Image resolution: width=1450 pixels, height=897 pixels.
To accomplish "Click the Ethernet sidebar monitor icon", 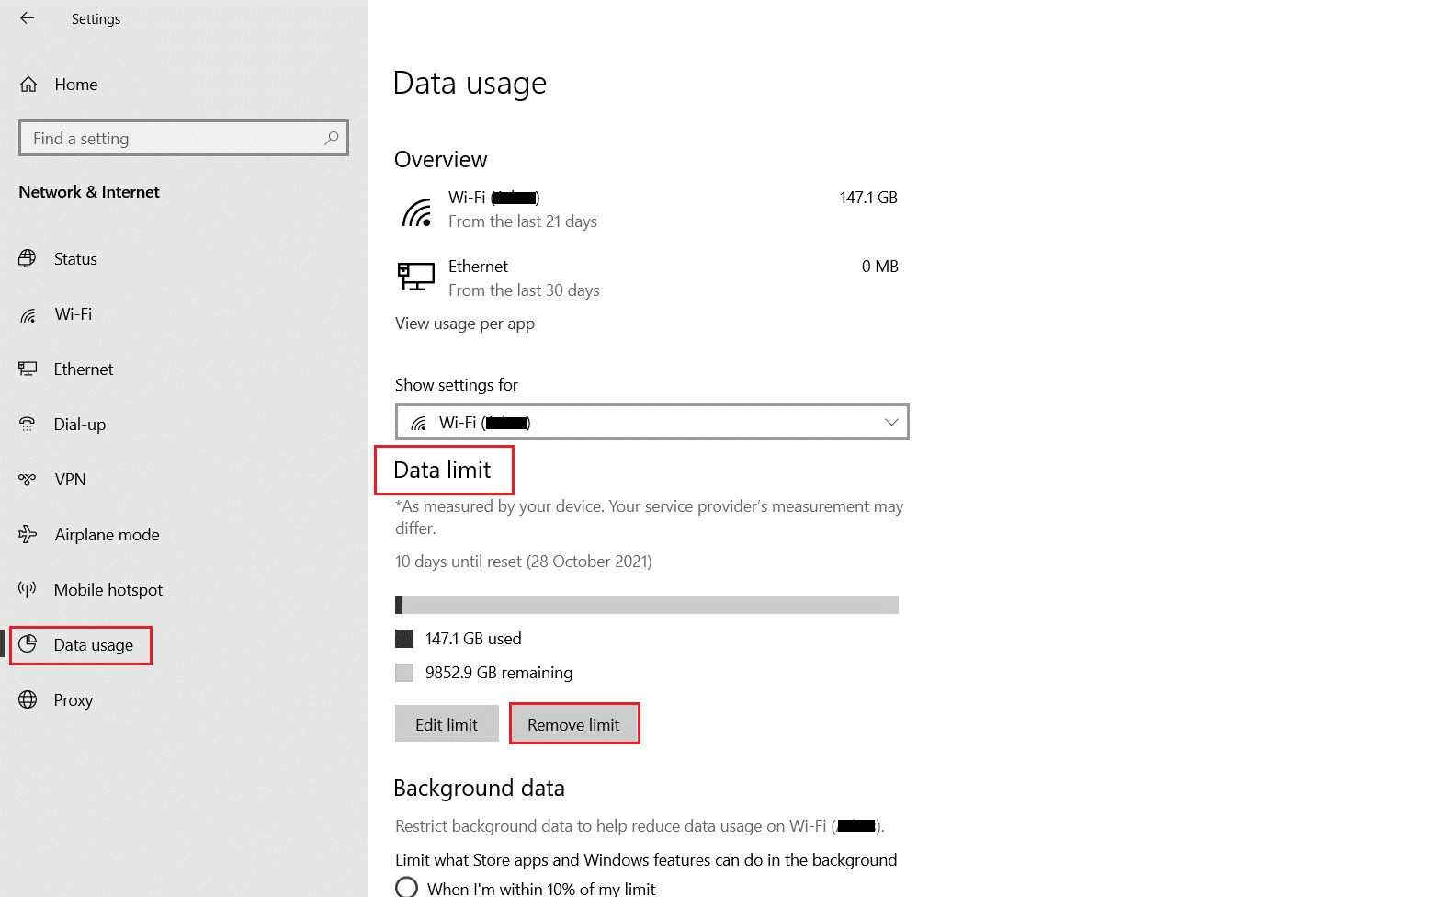I will tap(28, 369).
